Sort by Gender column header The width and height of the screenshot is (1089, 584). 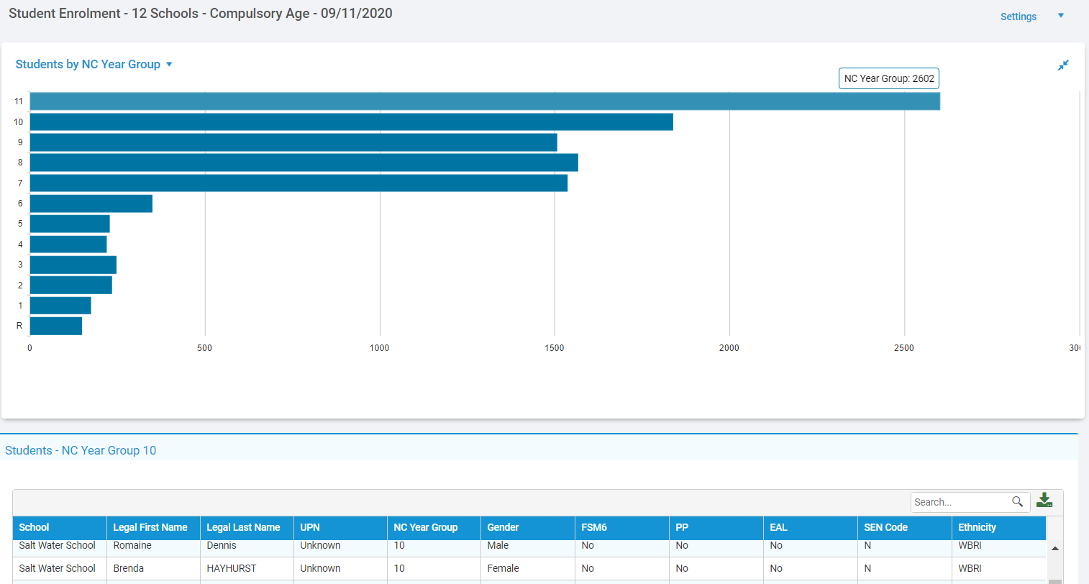pos(503,527)
